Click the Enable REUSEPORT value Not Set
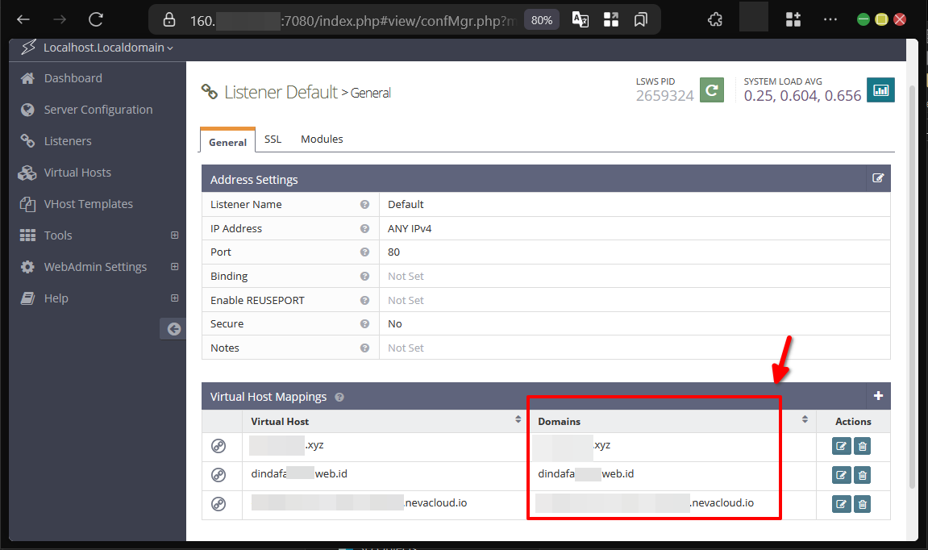 tap(406, 300)
